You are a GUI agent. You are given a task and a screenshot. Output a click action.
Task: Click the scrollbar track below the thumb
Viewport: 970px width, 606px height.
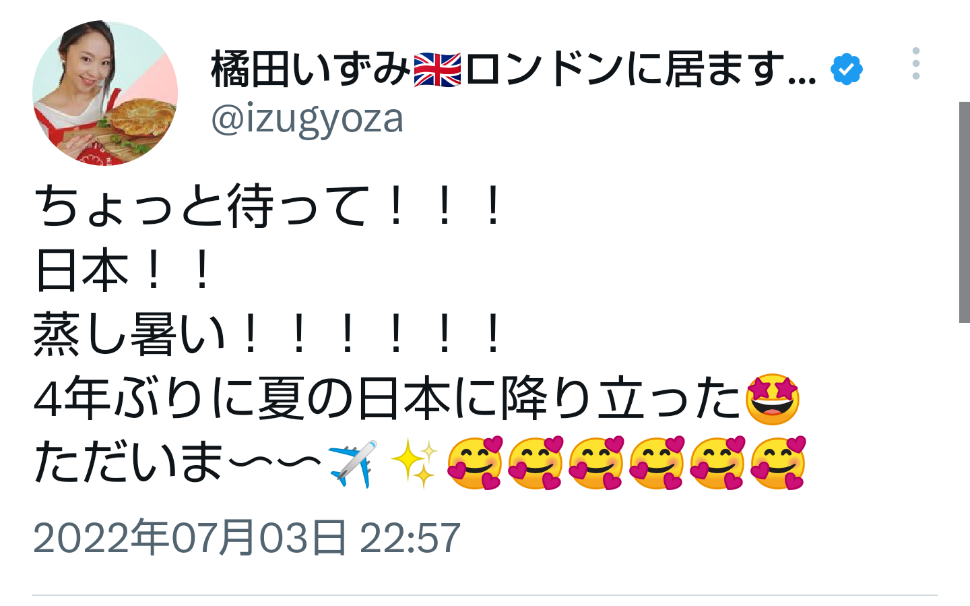point(964,464)
